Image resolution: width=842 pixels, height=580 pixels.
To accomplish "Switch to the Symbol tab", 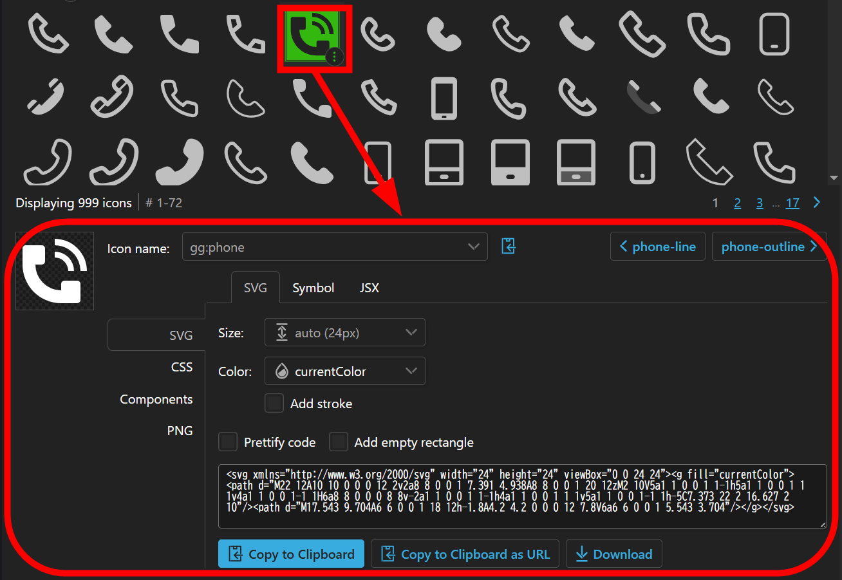I will coord(313,288).
